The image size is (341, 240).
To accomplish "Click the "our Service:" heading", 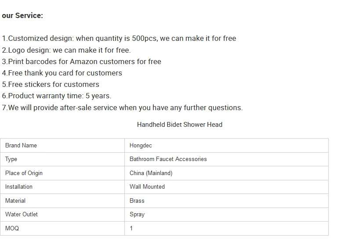I will (x=22, y=16).
